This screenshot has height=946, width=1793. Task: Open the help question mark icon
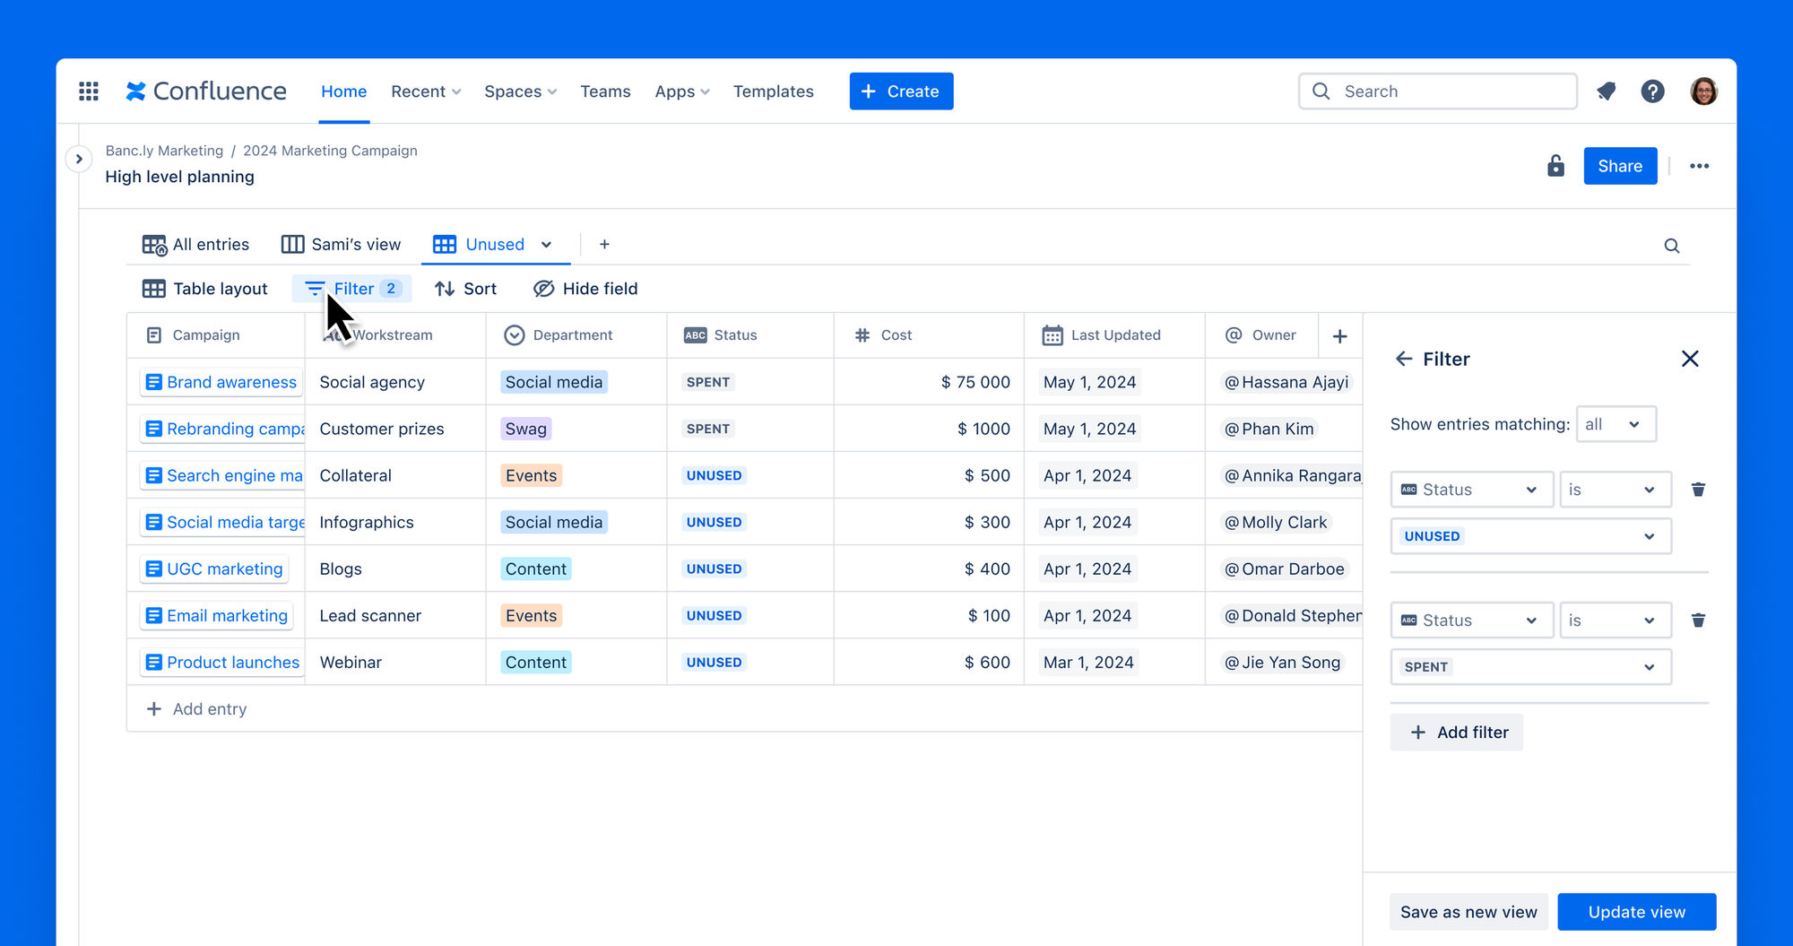[x=1652, y=91]
